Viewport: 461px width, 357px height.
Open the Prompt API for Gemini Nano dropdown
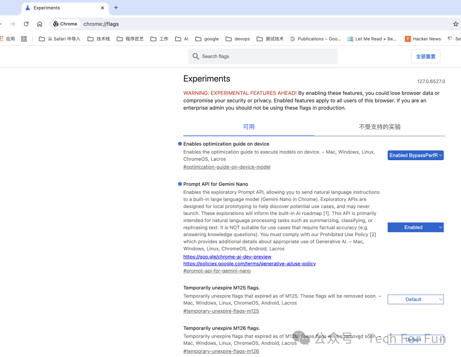[x=415, y=227]
